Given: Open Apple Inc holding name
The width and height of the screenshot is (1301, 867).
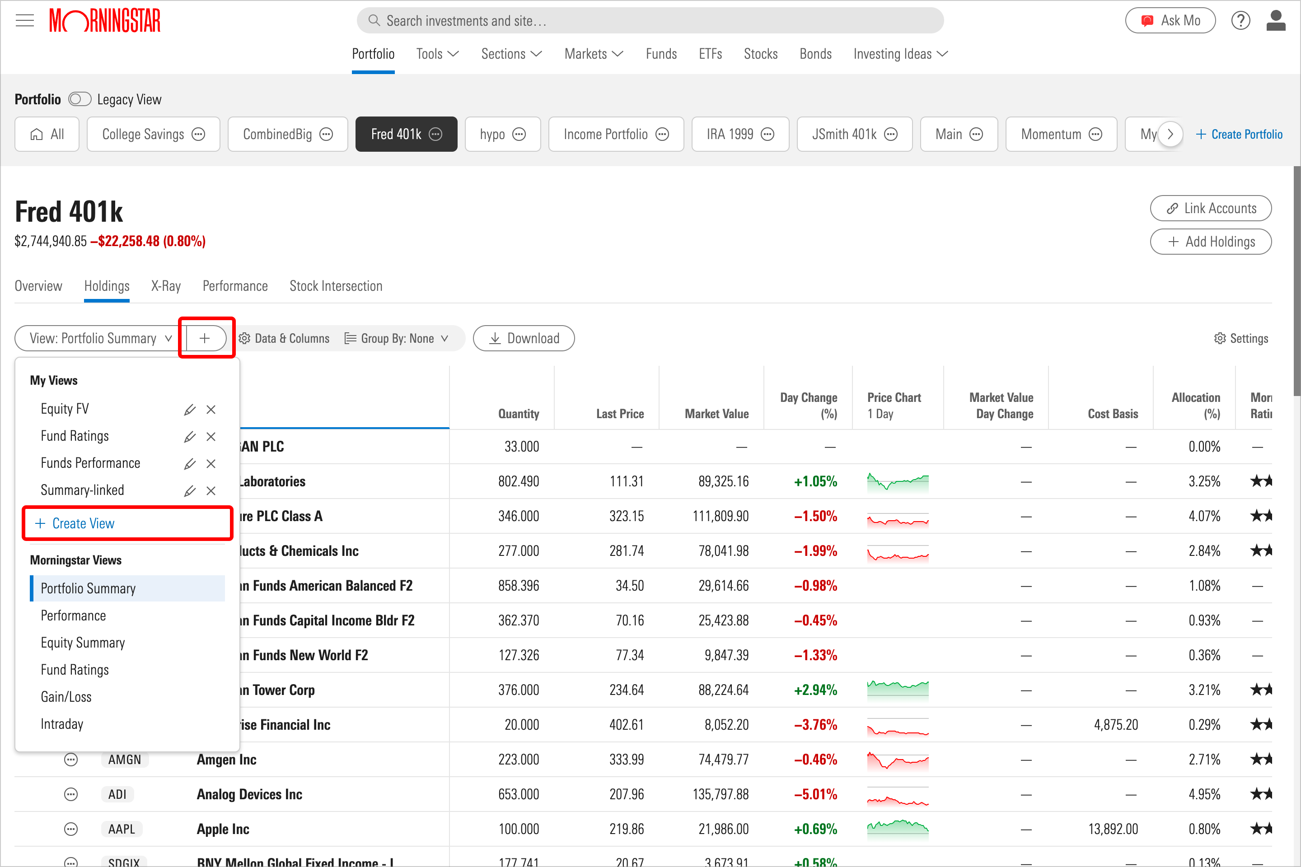Looking at the screenshot, I should (x=223, y=830).
